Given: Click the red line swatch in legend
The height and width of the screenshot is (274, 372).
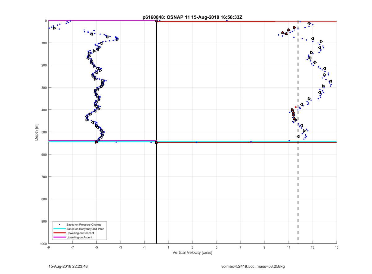Looking at the screenshot, I should pos(59,233).
